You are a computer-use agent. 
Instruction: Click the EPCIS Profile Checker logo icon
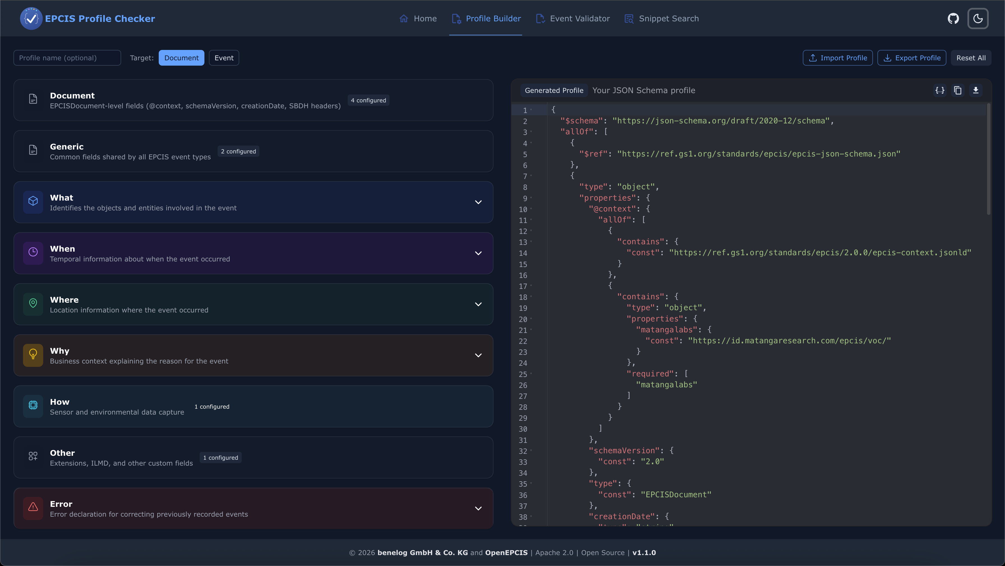pyautogui.click(x=31, y=18)
